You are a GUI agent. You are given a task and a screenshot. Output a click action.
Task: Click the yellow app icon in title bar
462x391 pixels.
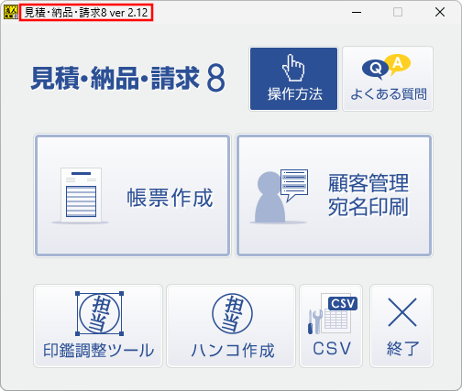click(x=11, y=13)
